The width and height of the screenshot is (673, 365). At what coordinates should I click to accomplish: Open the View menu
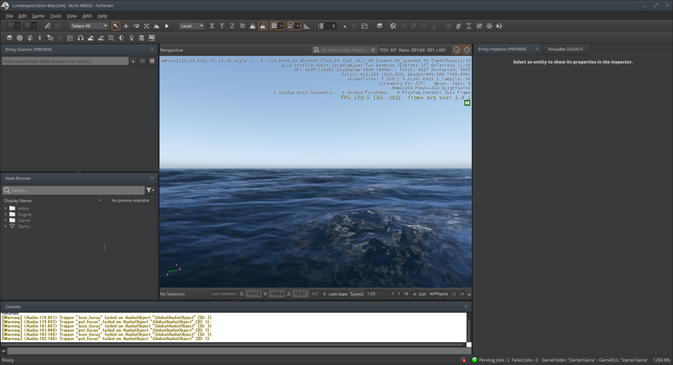72,16
